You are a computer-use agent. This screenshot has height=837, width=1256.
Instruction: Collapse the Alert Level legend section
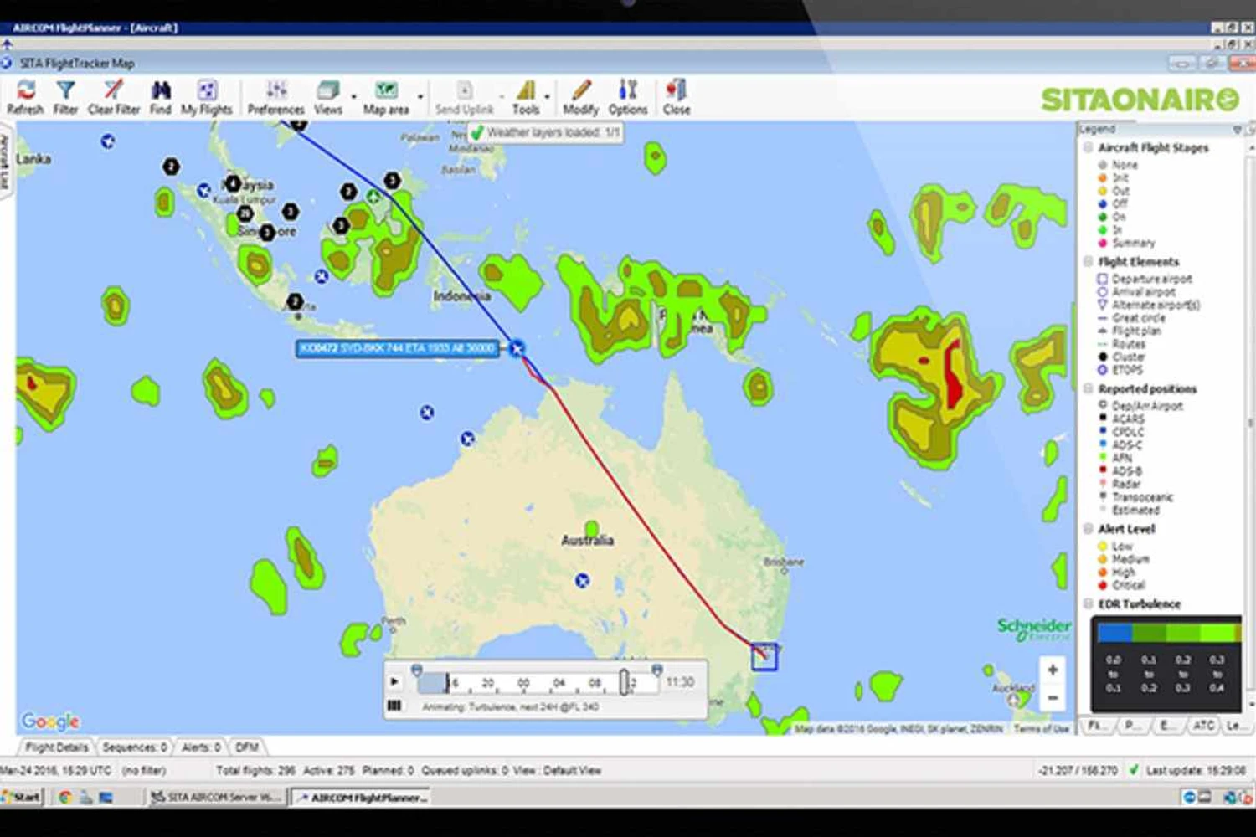pyautogui.click(x=1089, y=529)
